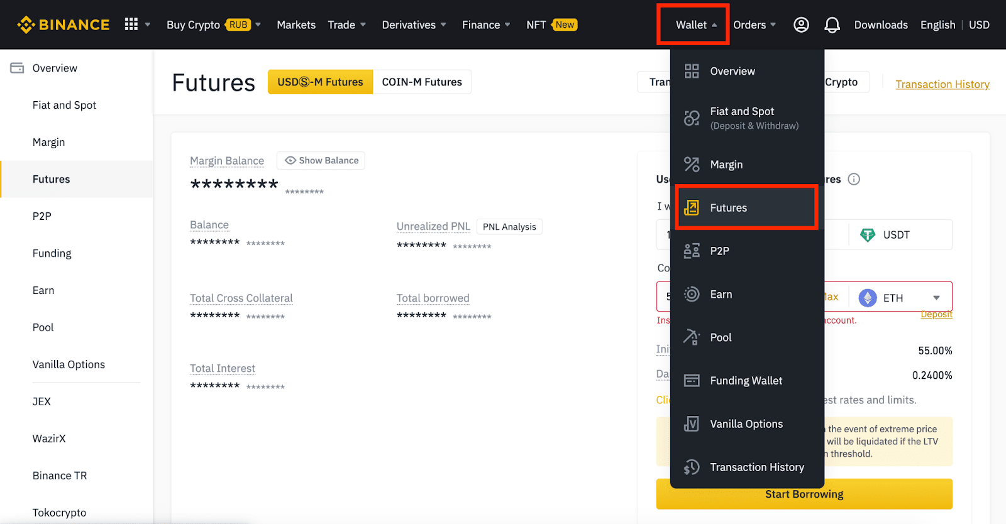Click the Total borrowed label
Screen dimensions: 1006x524
433,298
